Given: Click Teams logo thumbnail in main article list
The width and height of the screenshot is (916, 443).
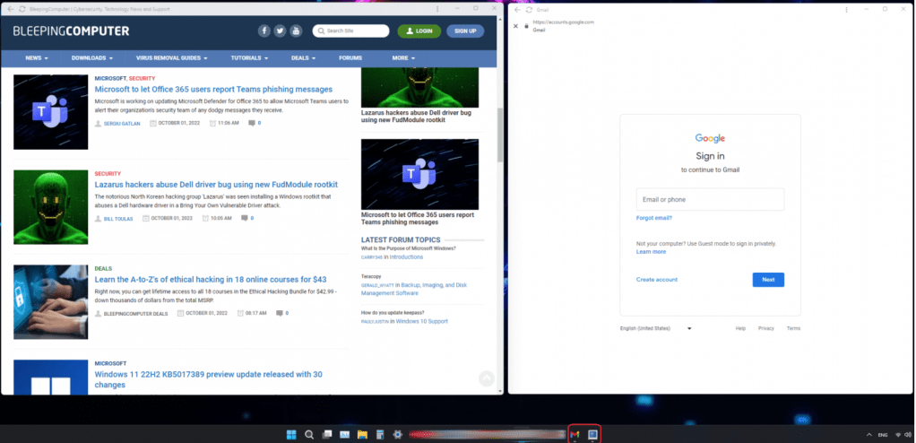Looking at the screenshot, I should [51, 111].
